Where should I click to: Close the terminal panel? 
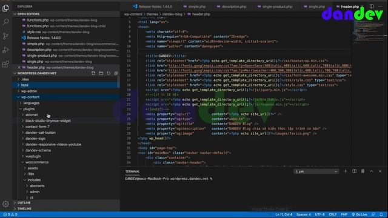click(380, 171)
